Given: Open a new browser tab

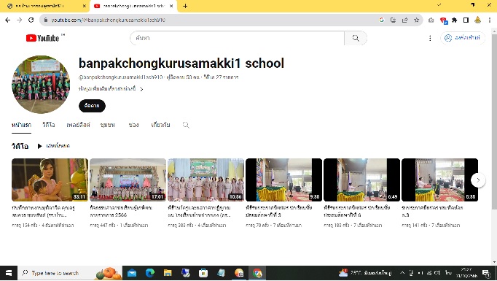Looking at the screenshot, I should point(185,6).
